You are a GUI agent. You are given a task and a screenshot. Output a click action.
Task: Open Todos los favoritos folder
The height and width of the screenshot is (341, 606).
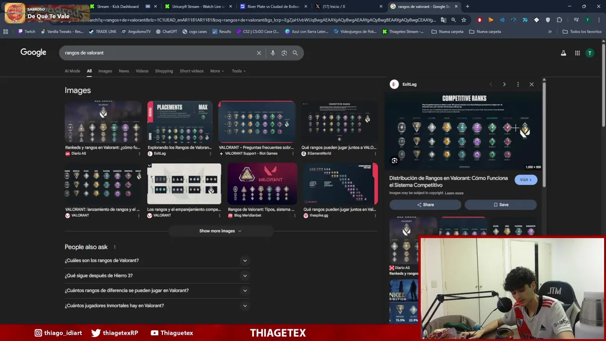[582, 32]
